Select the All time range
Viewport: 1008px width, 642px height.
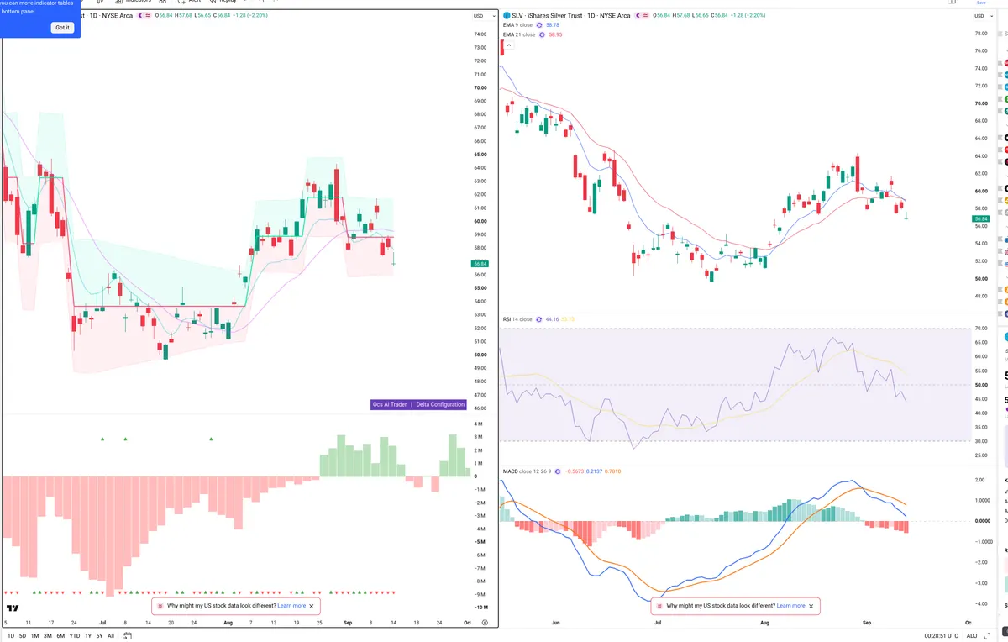(111, 636)
